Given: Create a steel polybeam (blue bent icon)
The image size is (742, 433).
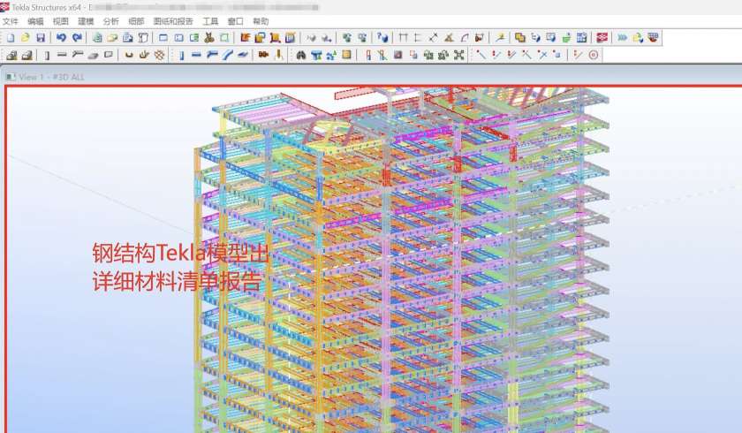Looking at the screenshot, I should pos(212,56).
